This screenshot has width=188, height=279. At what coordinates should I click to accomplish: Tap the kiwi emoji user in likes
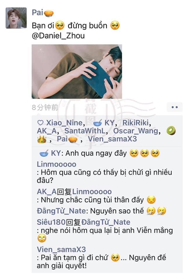point(171,130)
